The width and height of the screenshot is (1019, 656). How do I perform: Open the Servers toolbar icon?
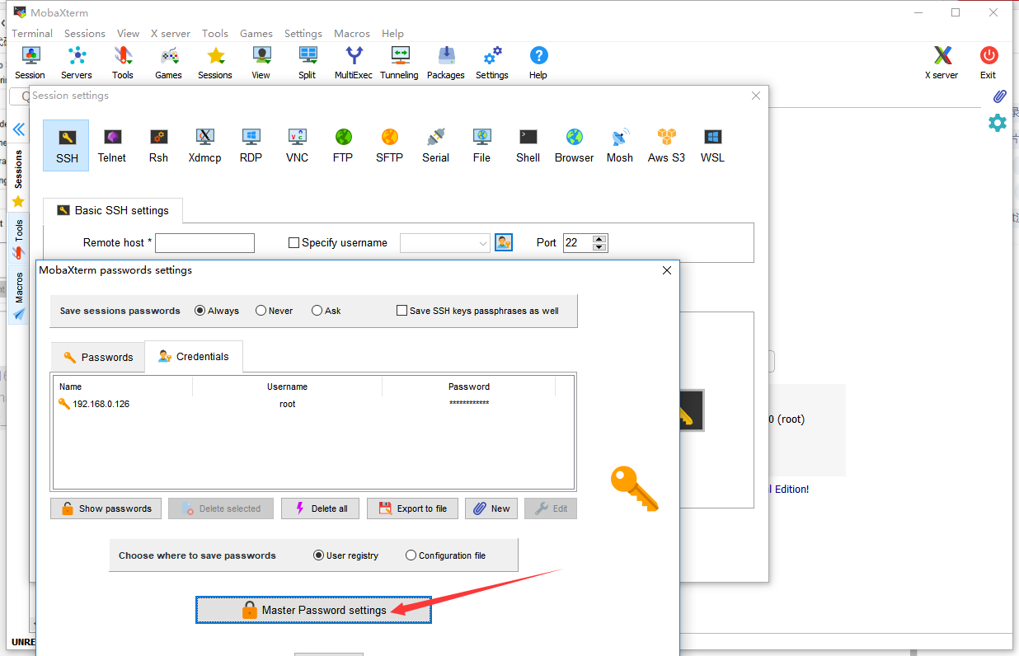tap(77, 63)
